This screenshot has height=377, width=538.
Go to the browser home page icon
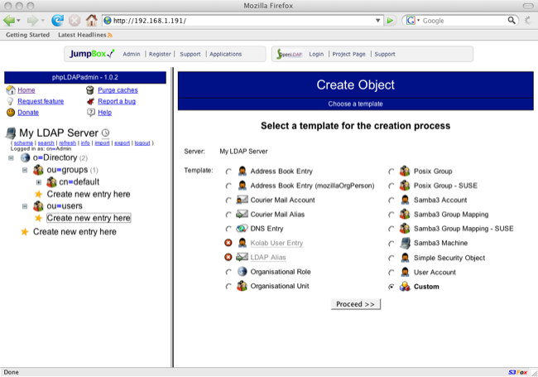(91, 20)
